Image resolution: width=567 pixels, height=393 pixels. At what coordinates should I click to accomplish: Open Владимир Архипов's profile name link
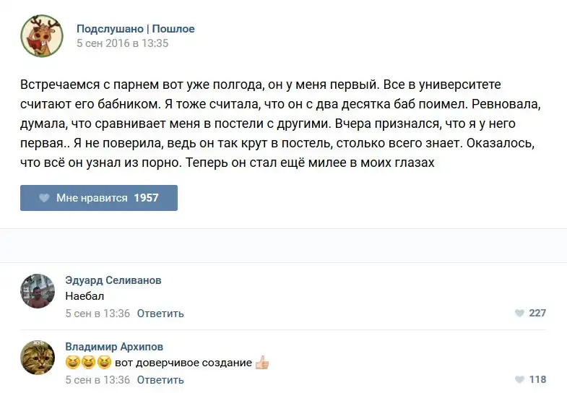click(114, 347)
